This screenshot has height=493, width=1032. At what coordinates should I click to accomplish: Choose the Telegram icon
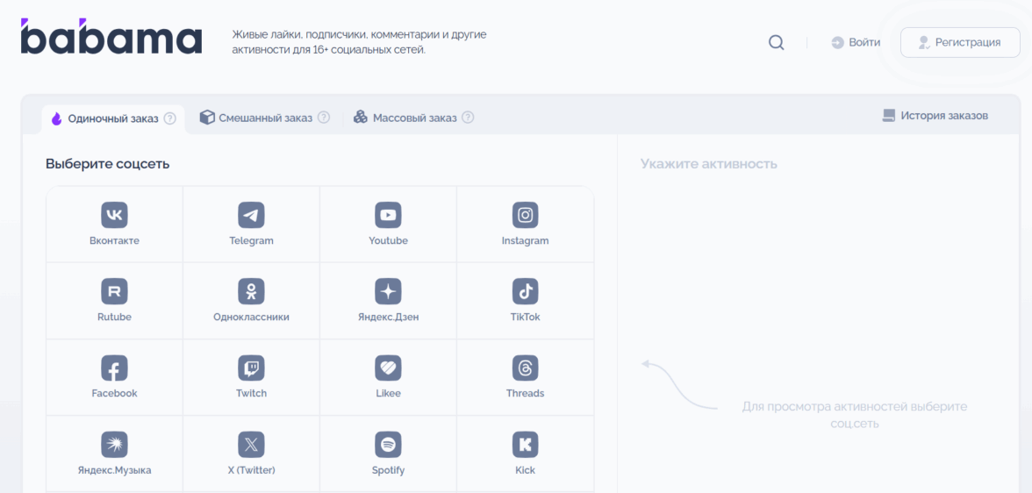click(251, 215)
